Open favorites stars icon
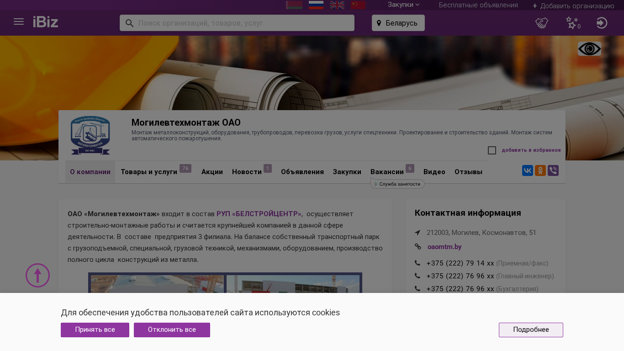The width and height of the screenshot is (624, 351). pyautogui.click(x=572, y=23)
